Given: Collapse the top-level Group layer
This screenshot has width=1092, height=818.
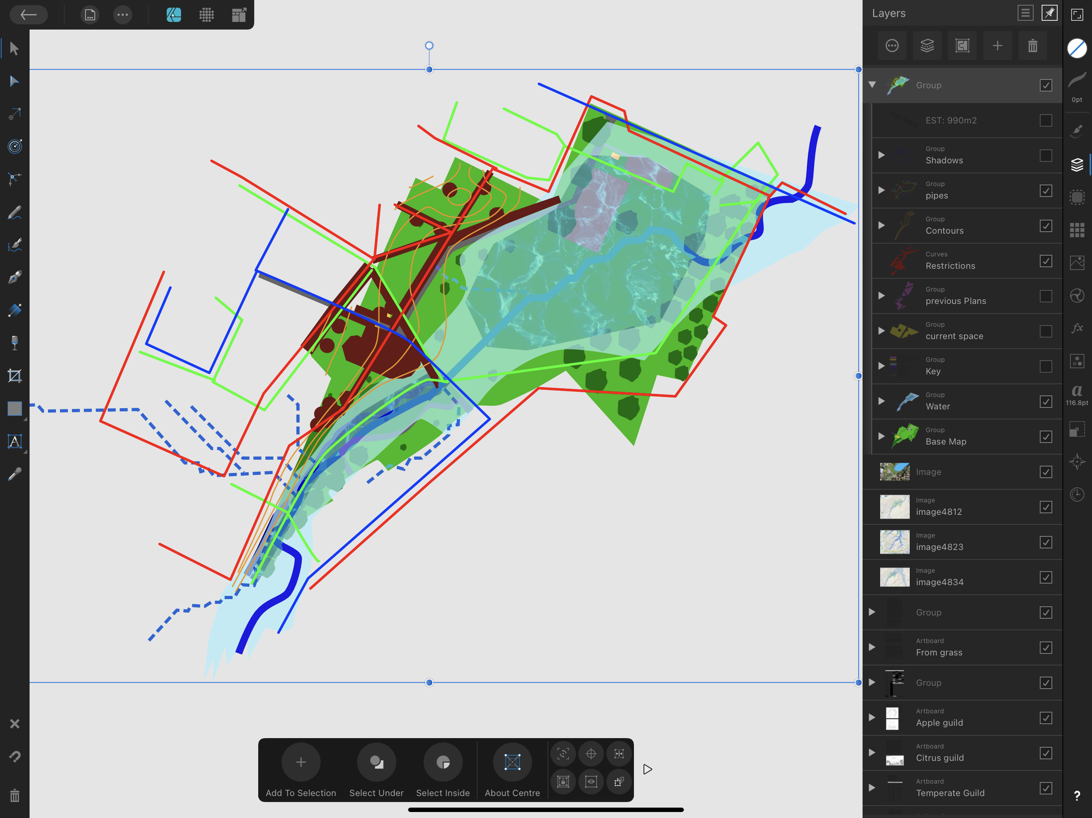Looking at the screenshot, I should [x=872, y=85].
